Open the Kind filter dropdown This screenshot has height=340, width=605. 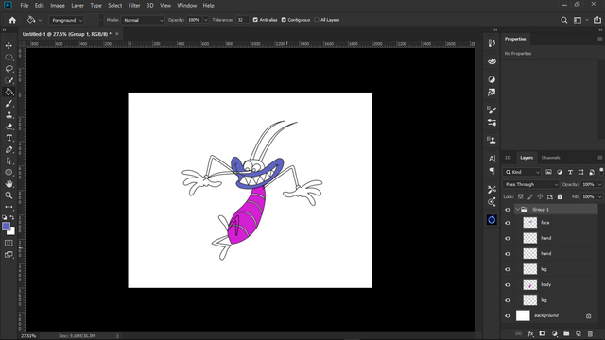click(522, 172)
